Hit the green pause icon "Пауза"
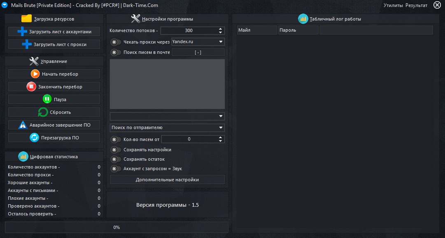 (47, 99)
